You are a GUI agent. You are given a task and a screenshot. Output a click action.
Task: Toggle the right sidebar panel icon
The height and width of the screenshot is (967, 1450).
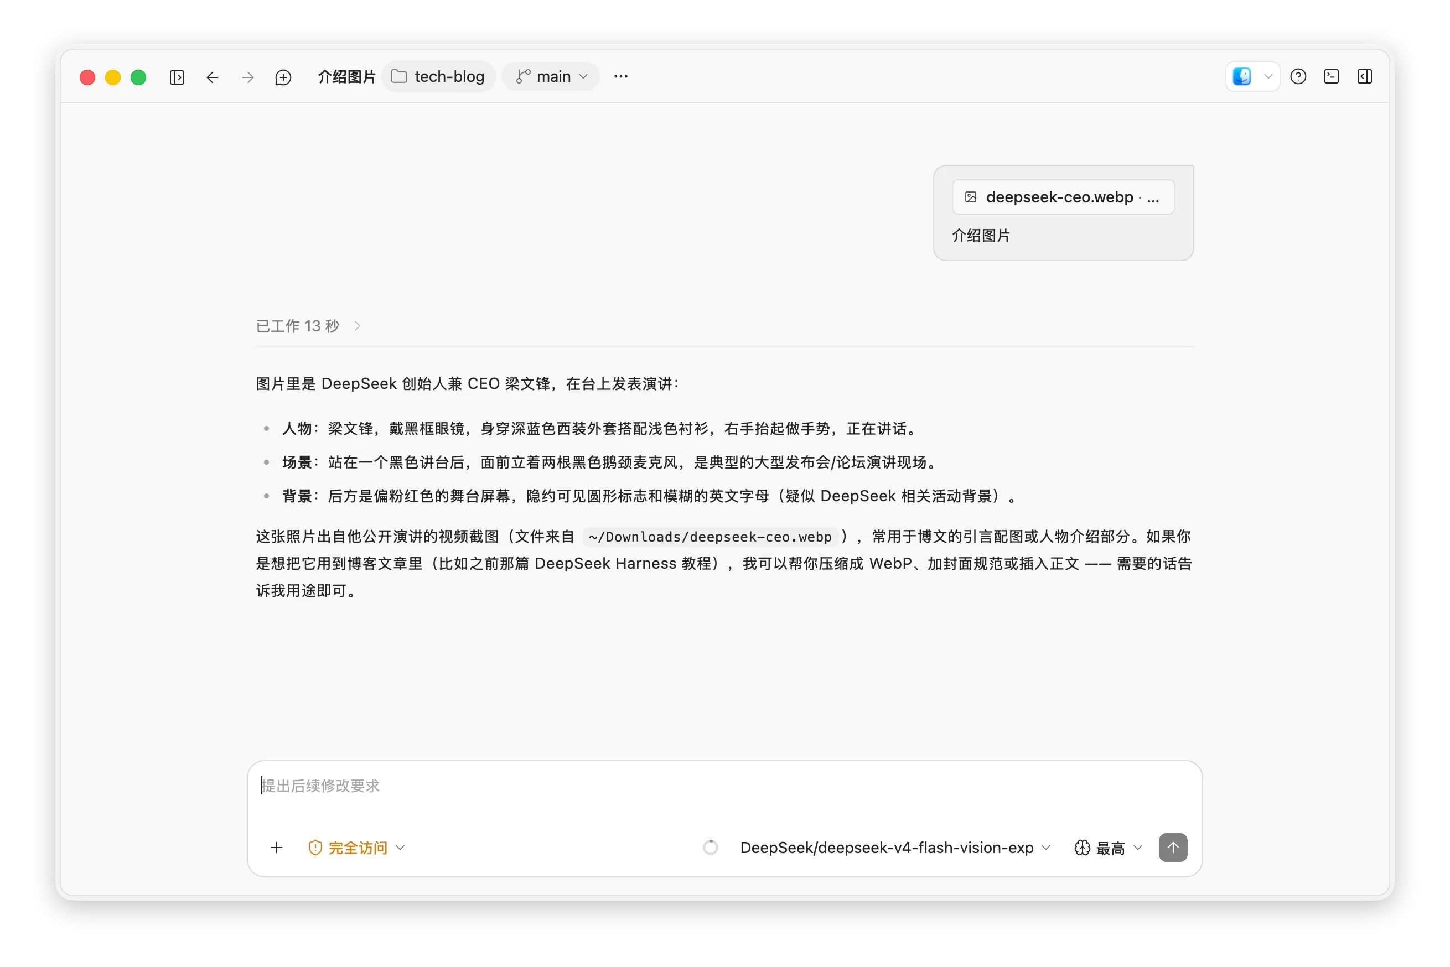[x=1365, y=76]
